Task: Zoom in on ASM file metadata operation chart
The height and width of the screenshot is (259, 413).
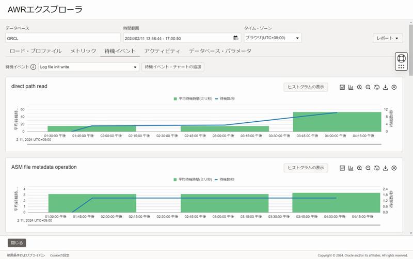Action: pyautogui.click(x=359, y=168)
